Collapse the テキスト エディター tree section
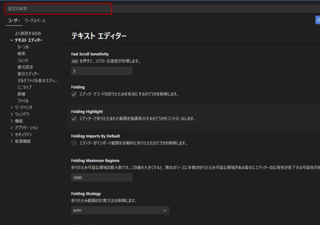Screen dimensions: 320x225 (12, 40)
